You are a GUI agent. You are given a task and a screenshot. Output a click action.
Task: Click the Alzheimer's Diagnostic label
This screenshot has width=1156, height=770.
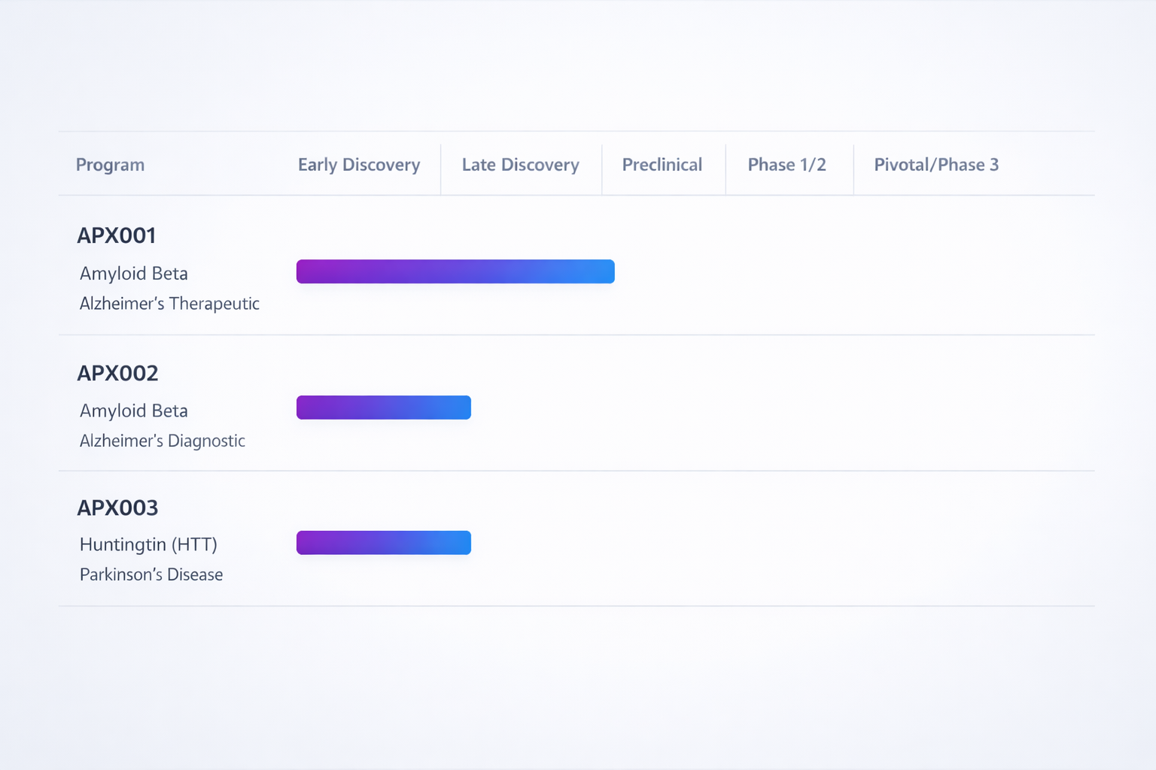point(163,441)
